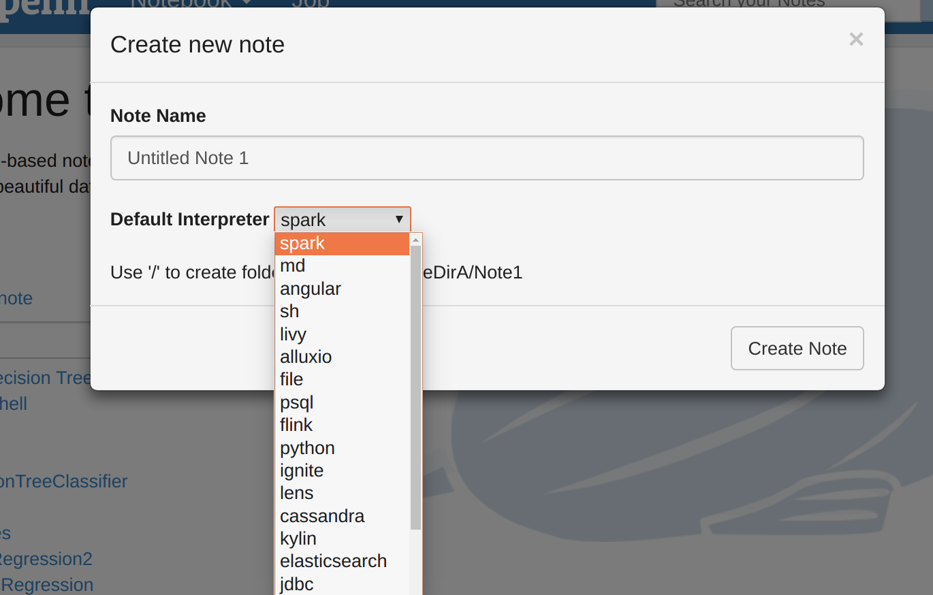Select spark from interpreter list
933x595 pixels.
[x=343, y=244]
